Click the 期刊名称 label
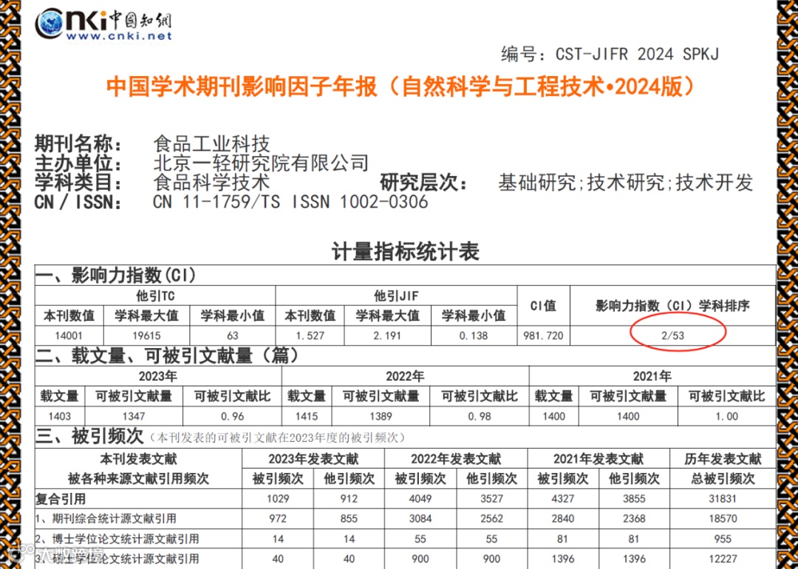 point(78,144)
